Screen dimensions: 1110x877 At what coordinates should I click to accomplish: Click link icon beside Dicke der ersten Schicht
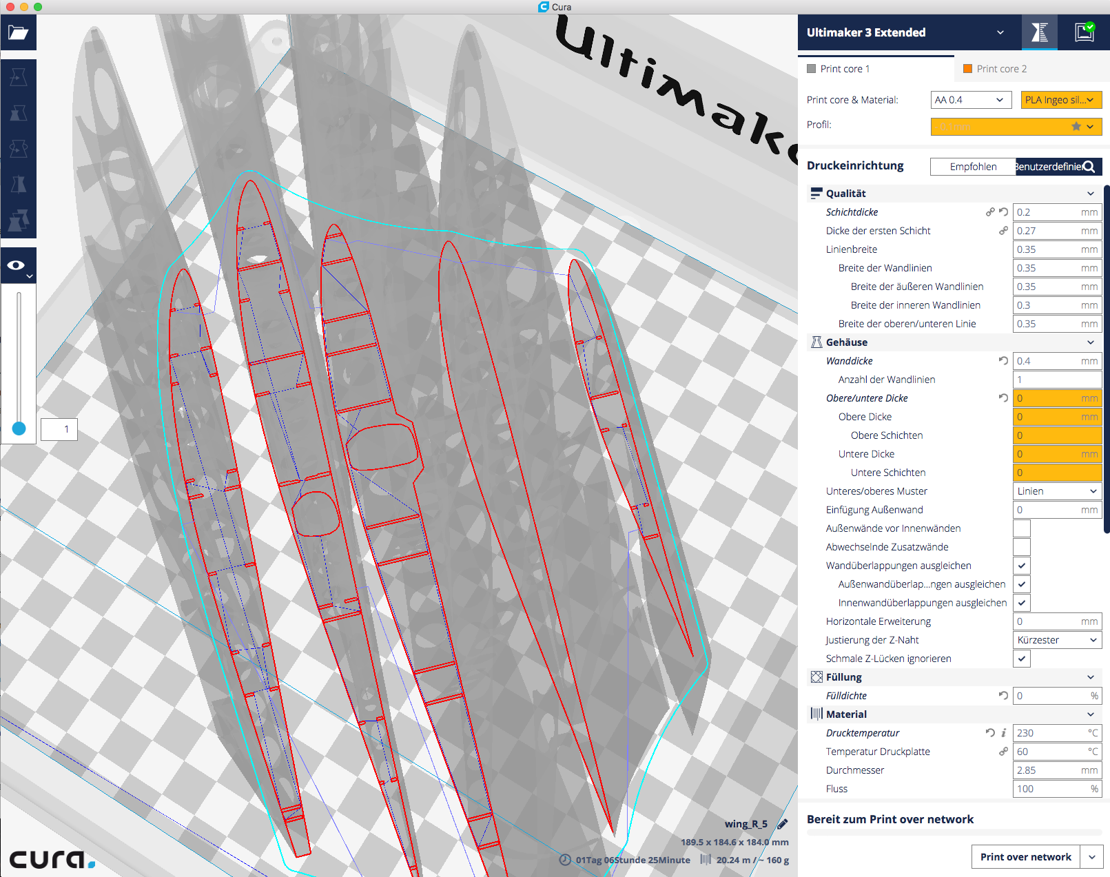1003,231
